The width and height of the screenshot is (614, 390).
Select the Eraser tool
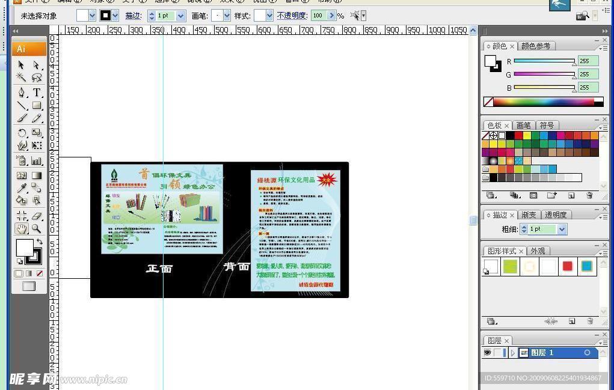(x=37, y=216)
